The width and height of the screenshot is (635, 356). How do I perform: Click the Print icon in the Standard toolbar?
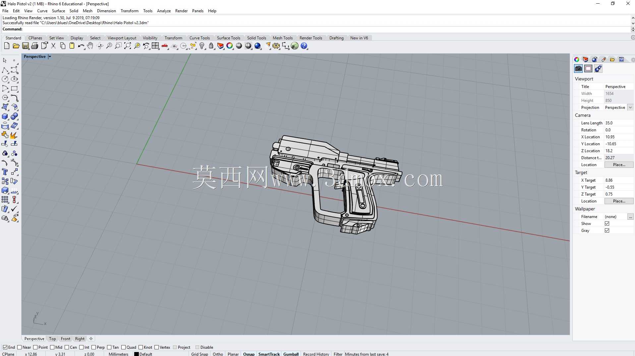click(x=34, y=46)
